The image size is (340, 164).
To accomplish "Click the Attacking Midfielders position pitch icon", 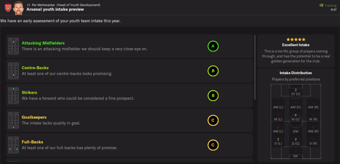I will click(13, 46).
